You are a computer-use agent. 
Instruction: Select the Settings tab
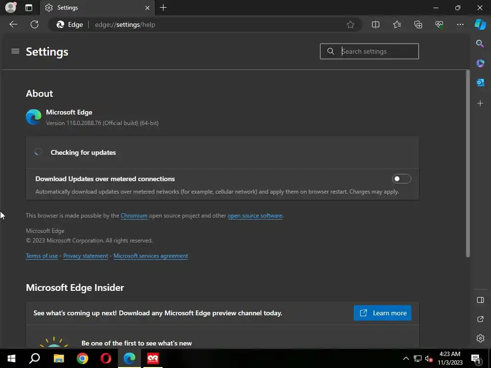tap(97, 8)
